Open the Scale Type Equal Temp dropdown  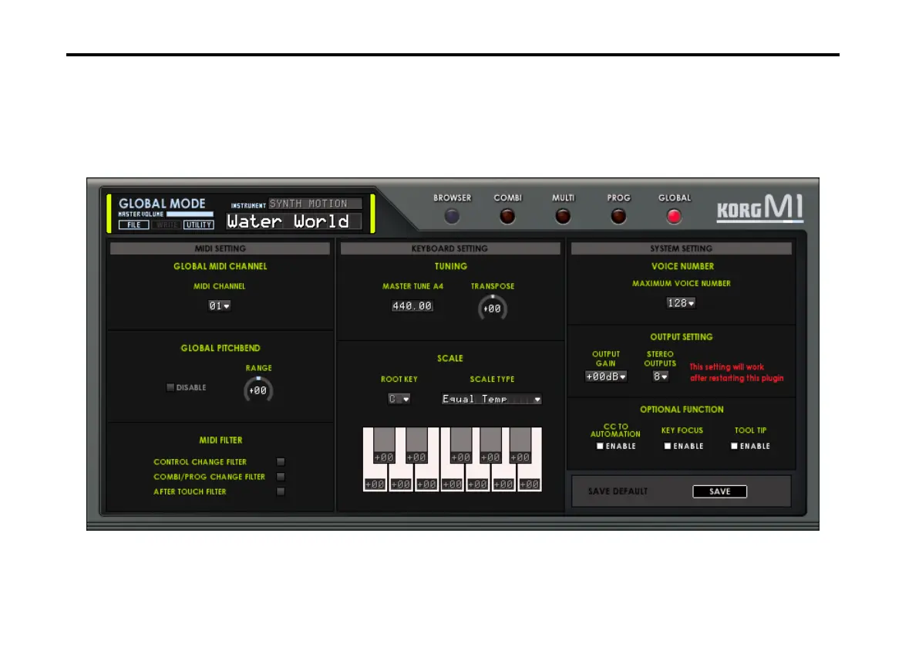pos(491,400)
